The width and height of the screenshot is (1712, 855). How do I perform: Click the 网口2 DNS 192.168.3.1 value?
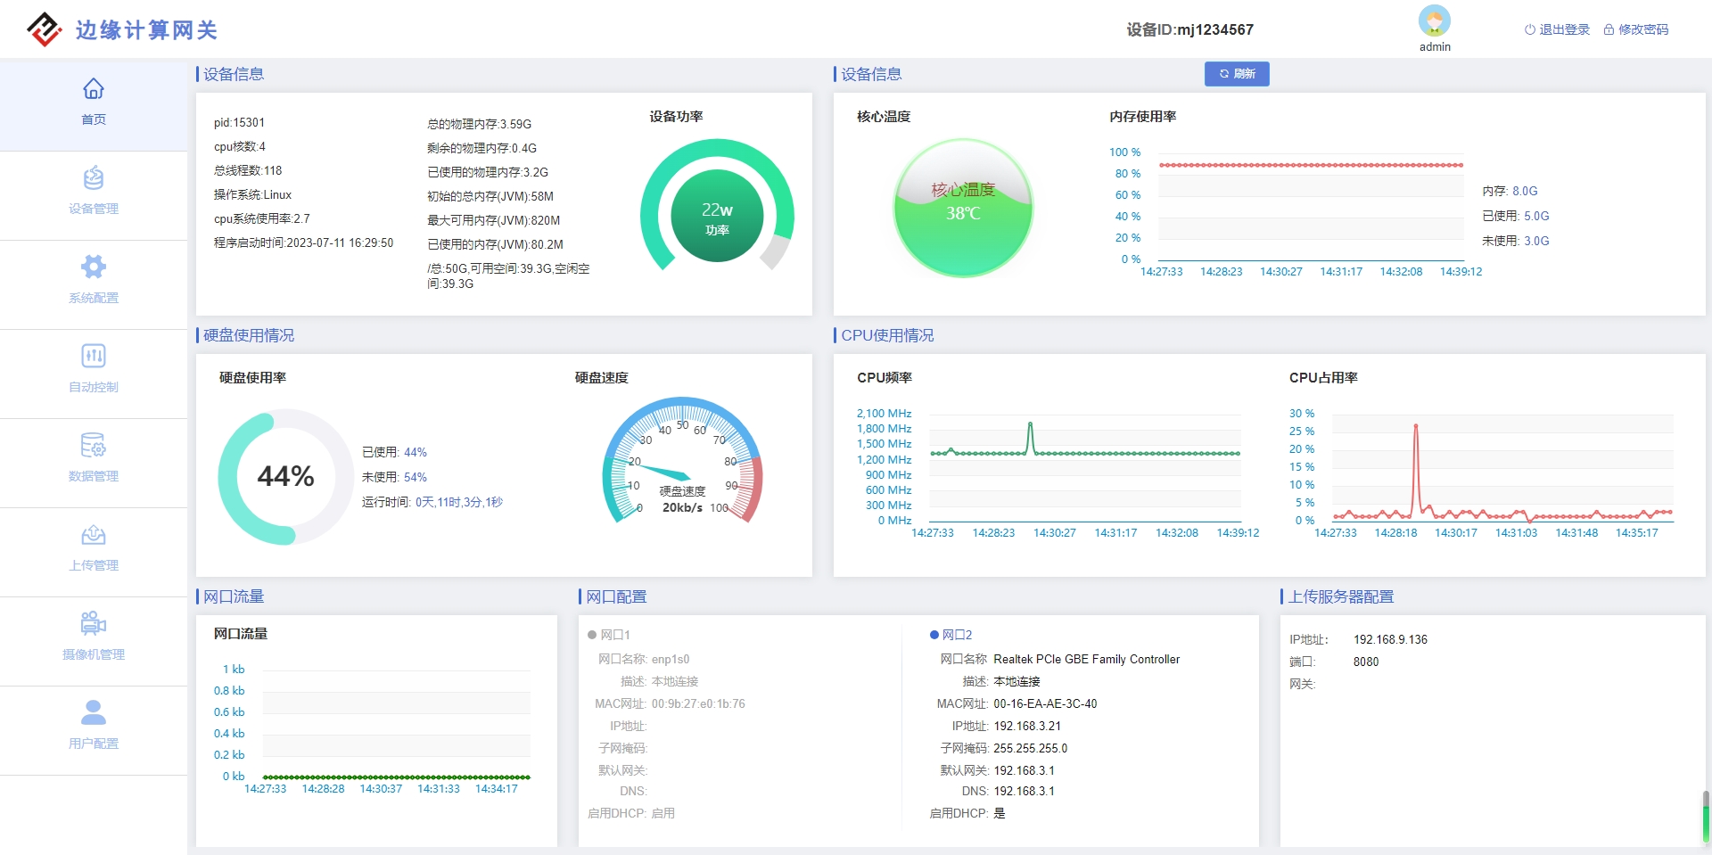click(x=1025, y=792)
